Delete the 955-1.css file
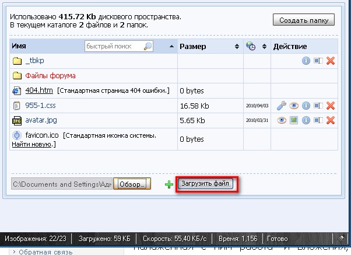 point(331,106)
